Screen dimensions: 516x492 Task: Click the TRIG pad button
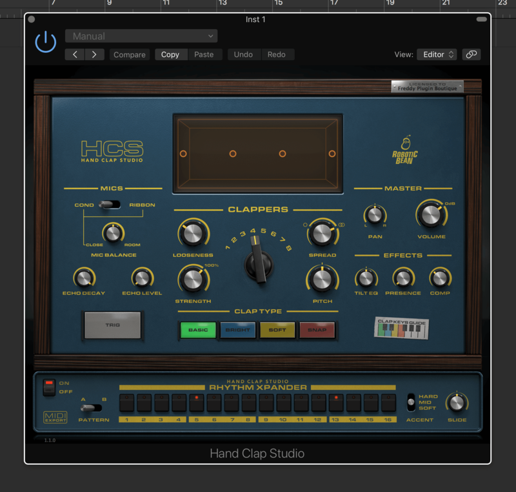tap(112, 325)
